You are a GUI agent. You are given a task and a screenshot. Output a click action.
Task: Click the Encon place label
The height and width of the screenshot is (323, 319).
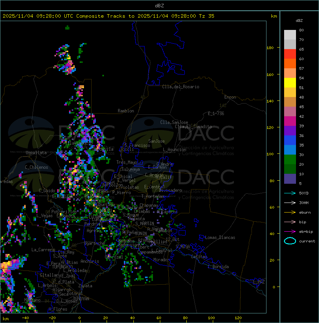230,97
